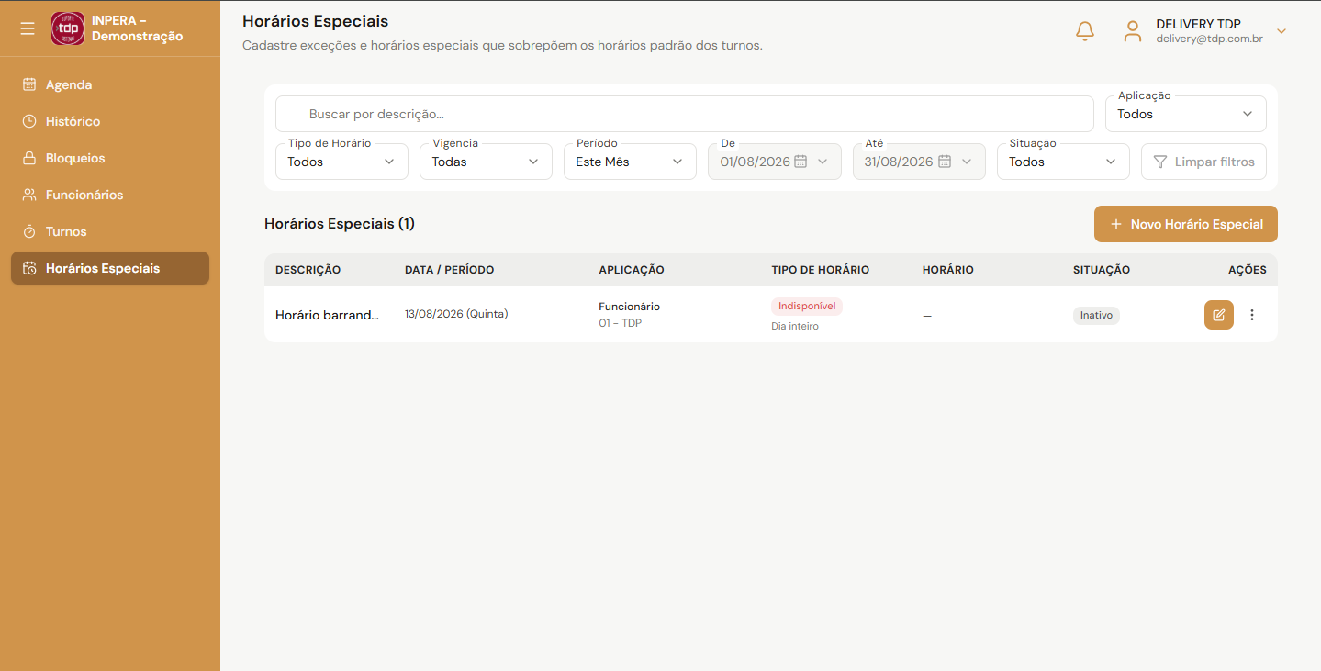Screen dimensions: 1321x671
Task: Click the TDP logo icon
Action: pyautogui.click(x=68, y=28)
